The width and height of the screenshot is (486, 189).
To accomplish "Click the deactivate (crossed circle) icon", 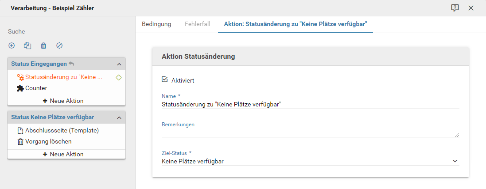I will coord(59,45).
